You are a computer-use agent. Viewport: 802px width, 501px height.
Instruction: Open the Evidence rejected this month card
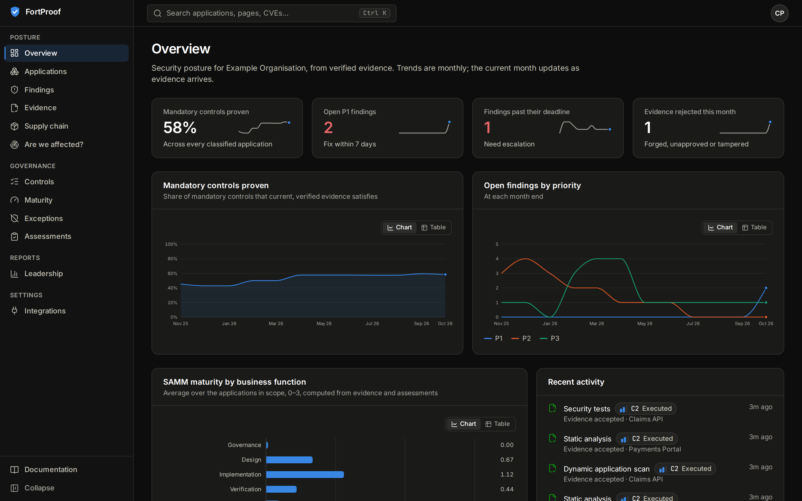(708, 128)
